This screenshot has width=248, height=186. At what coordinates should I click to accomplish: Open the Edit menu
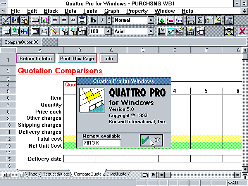coord(32,11)
